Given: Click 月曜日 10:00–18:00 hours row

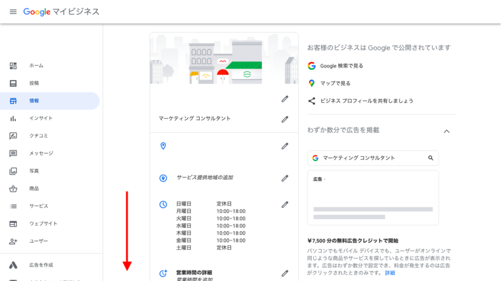Looking at the screenshot, I should point(210,211).
